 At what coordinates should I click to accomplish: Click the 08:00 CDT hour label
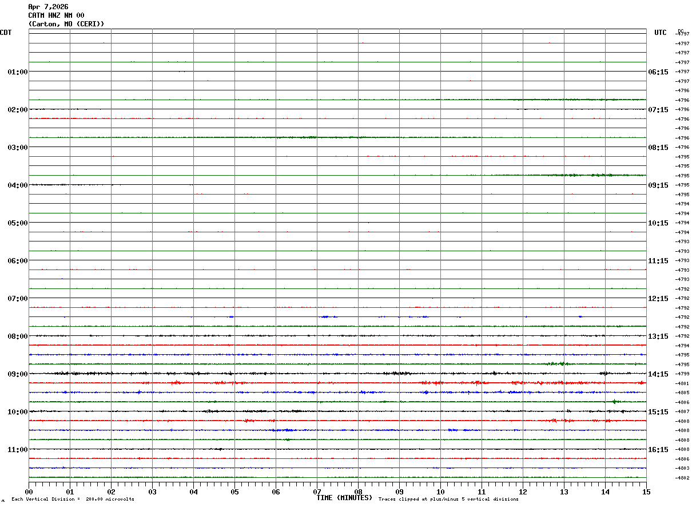[x=18, y=336]
